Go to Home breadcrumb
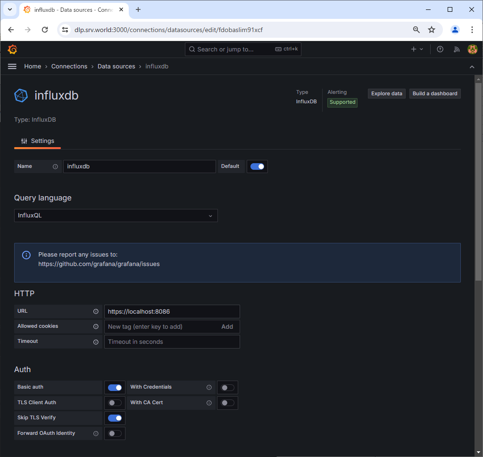Image resolution: width=483 pixels, height=457 pixels. click(33, 66)
